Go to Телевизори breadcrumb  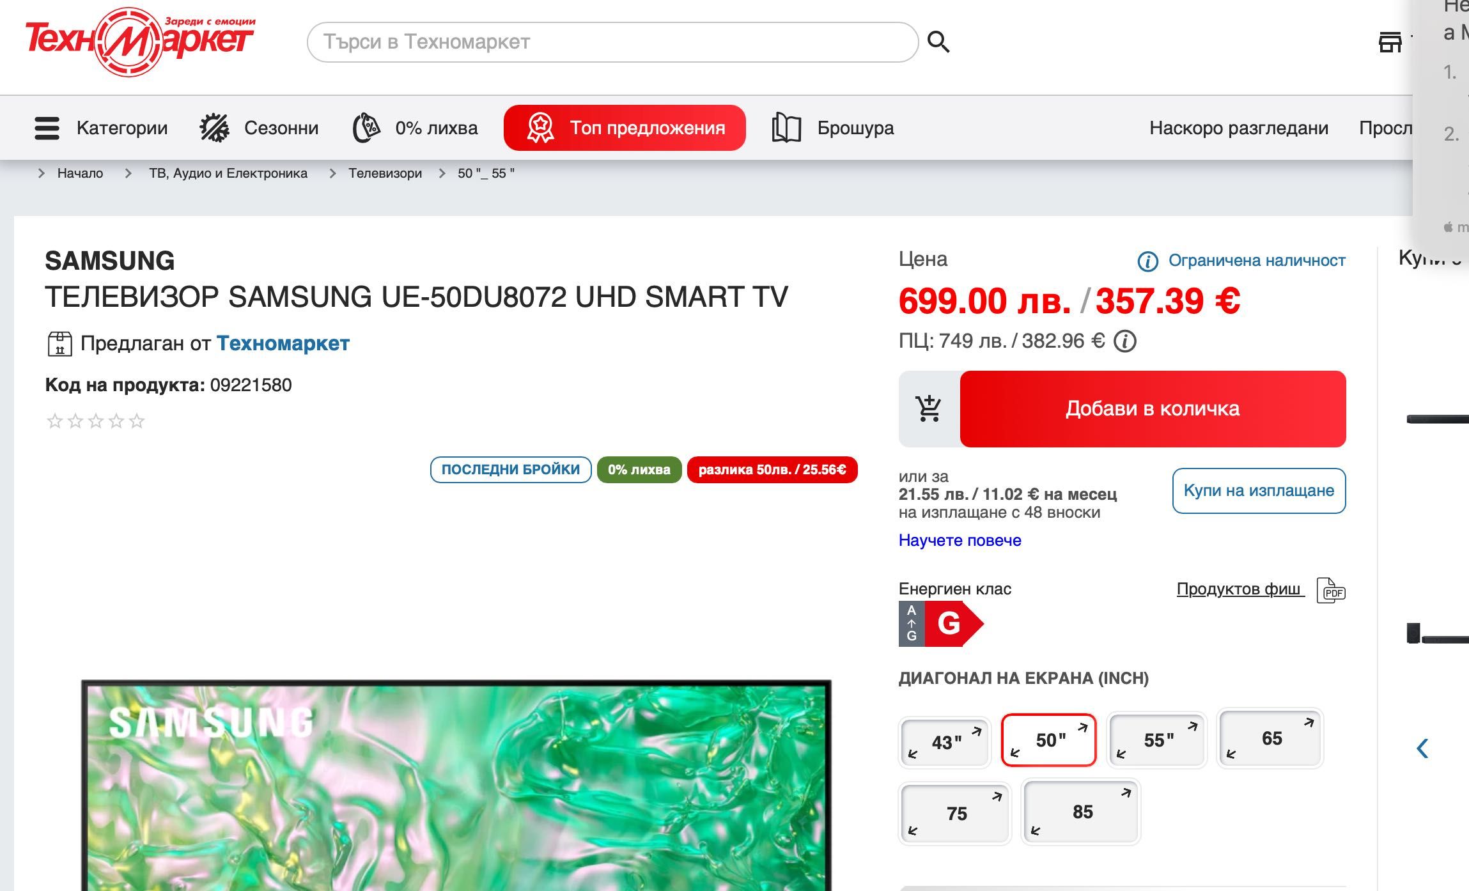point(385,173)
